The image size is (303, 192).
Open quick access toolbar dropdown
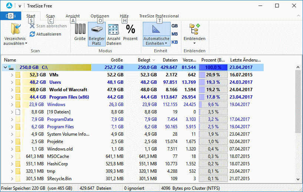click(20, 6)
